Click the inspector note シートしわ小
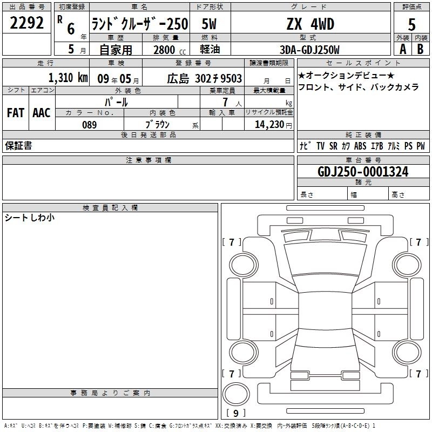This screenshot has height=432, width=432. pyautogui.click(x=30, y=218)
